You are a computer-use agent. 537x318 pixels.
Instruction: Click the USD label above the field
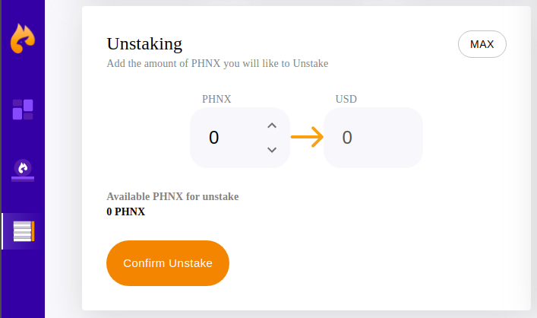coord(346,99)
